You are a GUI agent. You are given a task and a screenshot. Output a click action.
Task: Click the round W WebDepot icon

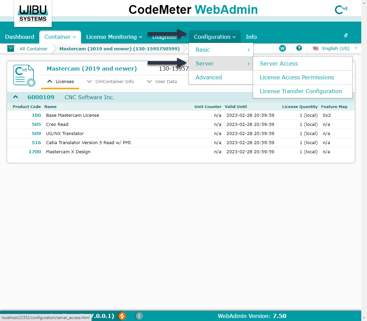[283, 48]
